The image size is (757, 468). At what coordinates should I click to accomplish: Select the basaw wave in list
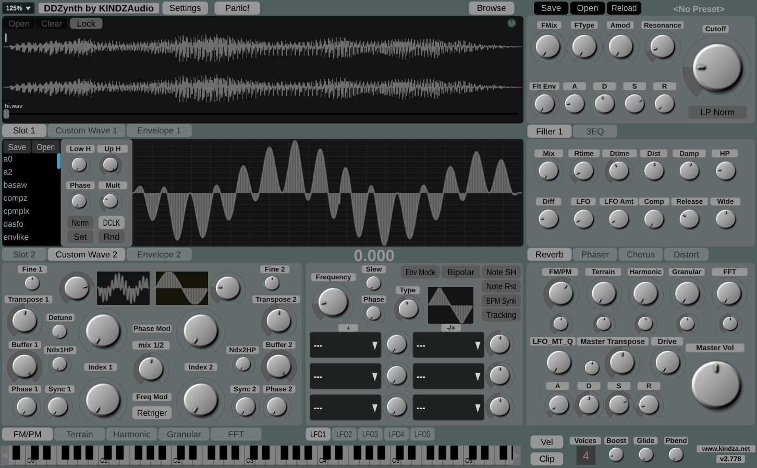29,185
